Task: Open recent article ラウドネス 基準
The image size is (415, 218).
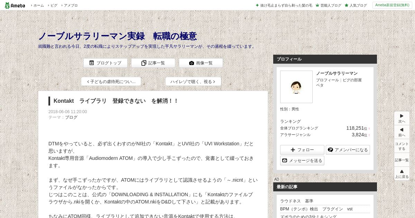Action: click(x=297, y=201)
